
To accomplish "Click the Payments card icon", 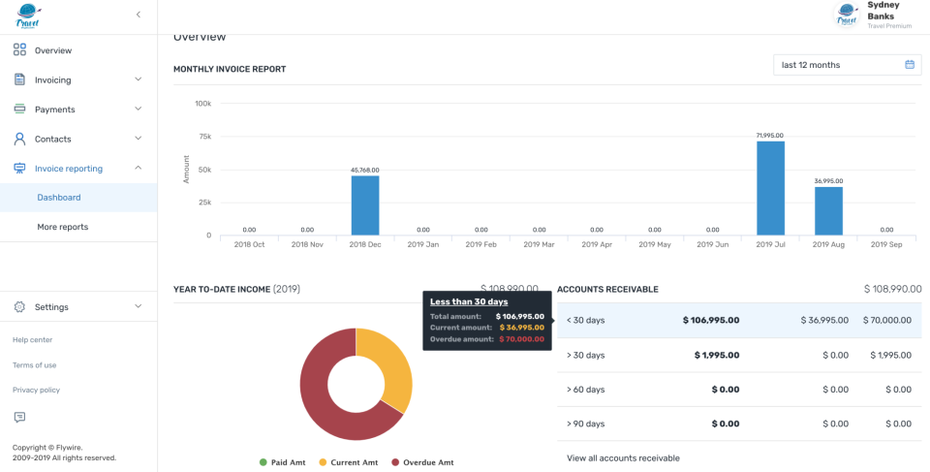I will (x=19, y=110).
